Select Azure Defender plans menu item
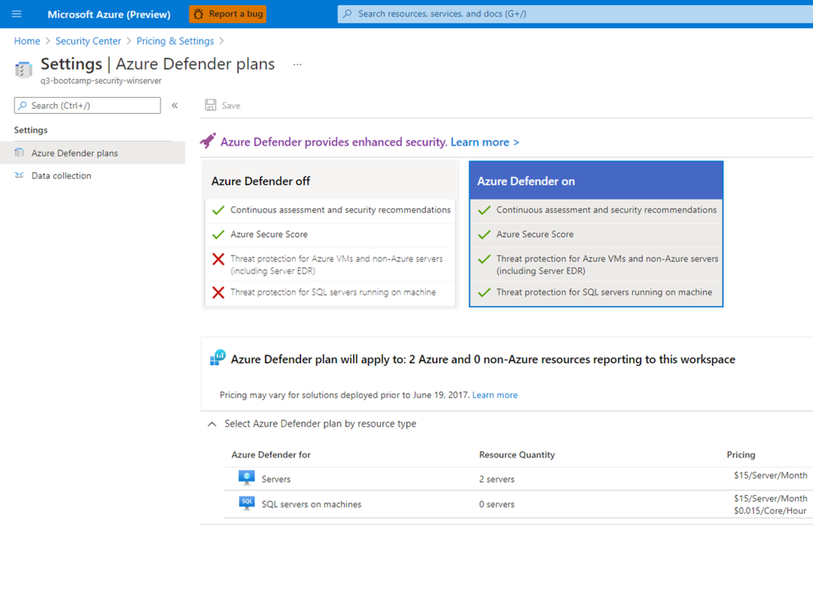 click(93, 153)
